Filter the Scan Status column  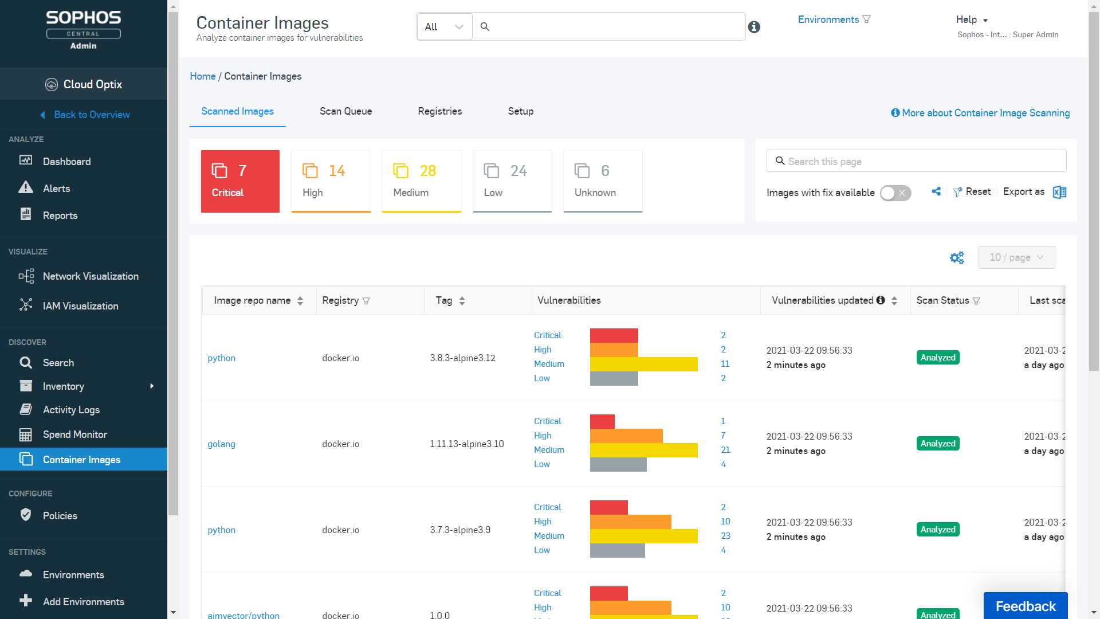tap(977, 301)
